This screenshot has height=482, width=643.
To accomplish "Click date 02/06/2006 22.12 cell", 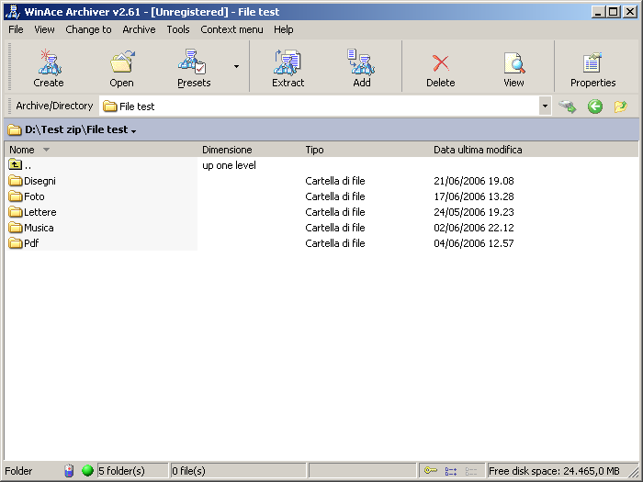I will point(474,228).
